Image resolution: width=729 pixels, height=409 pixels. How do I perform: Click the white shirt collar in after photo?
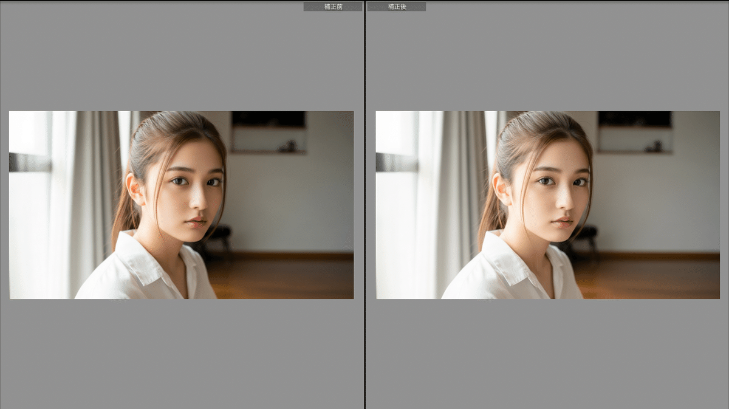[504, 263]
